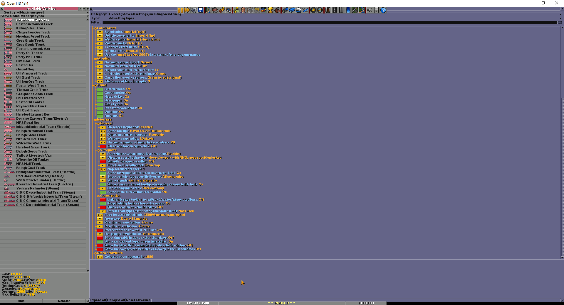Click the zoom out icon
564x305 pixels.
point(320,10)
